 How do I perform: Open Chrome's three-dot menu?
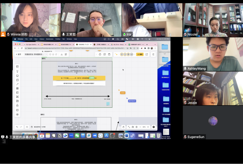(155, 48)
